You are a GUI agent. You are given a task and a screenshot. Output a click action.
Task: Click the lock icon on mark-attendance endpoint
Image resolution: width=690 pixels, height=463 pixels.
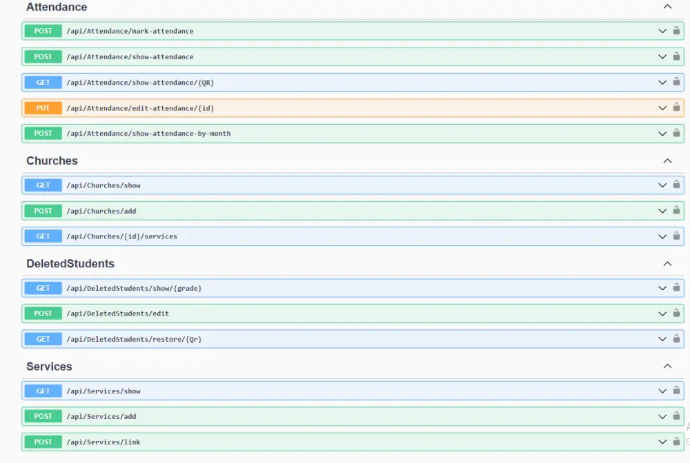[676, 31]
